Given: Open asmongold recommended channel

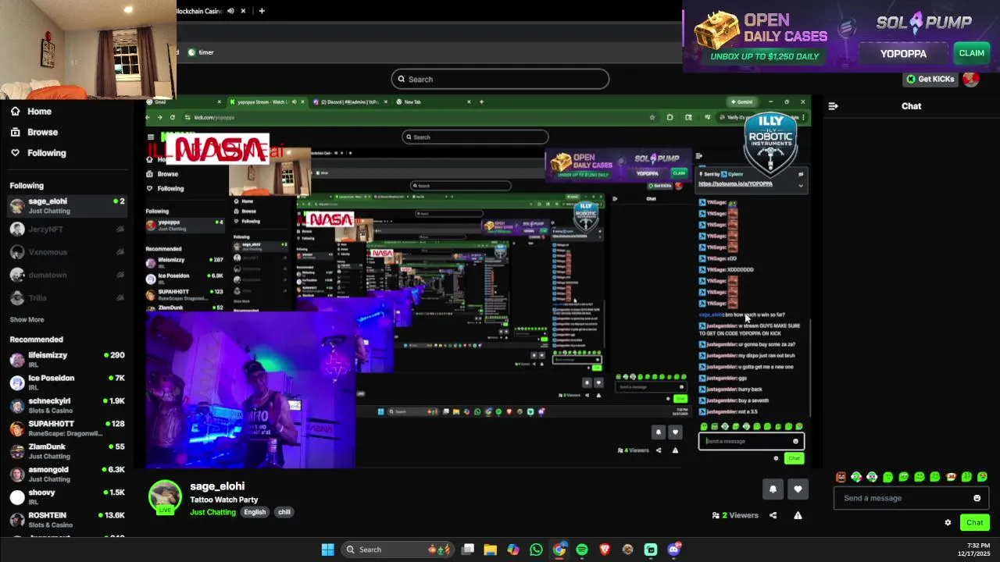Looking at the screenshot, I should pos(66,474).
